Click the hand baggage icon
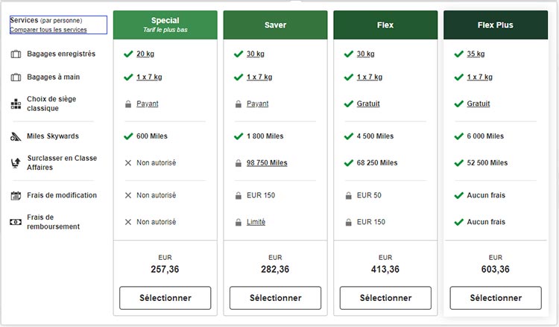 click(x=16, y=77)
